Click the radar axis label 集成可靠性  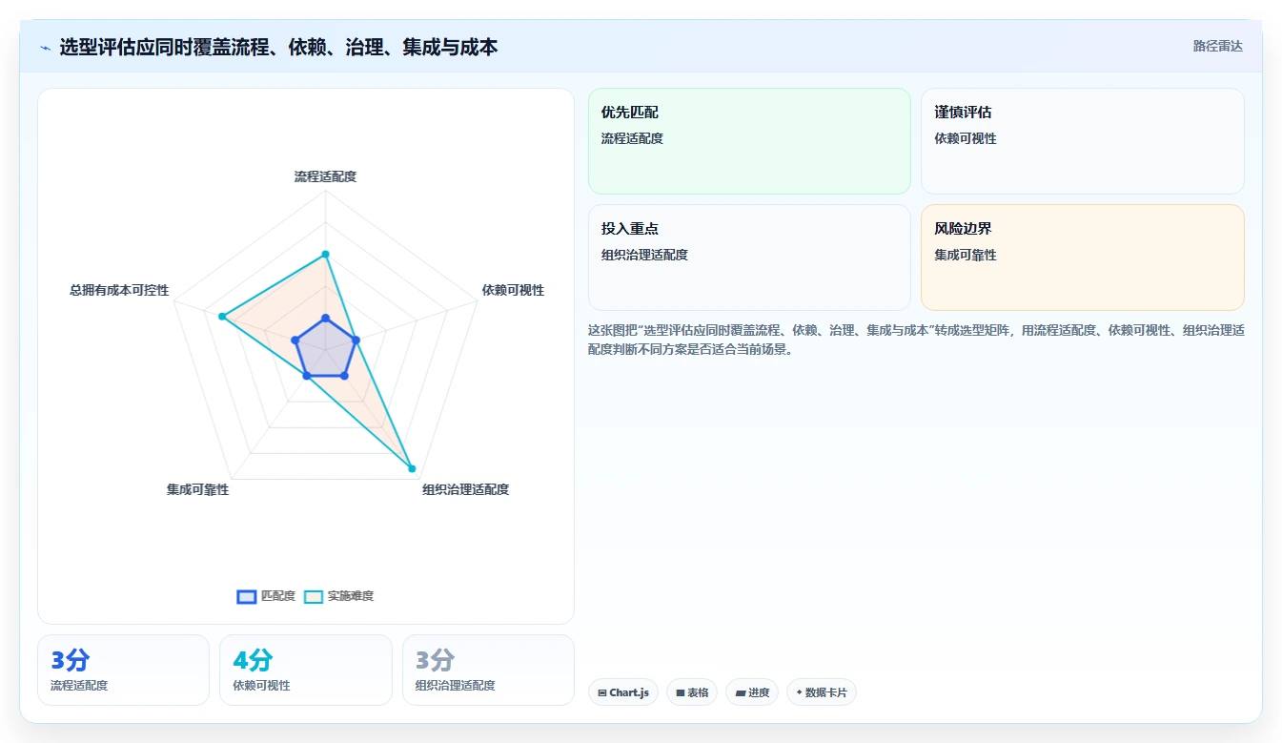(x=197, y=489)
